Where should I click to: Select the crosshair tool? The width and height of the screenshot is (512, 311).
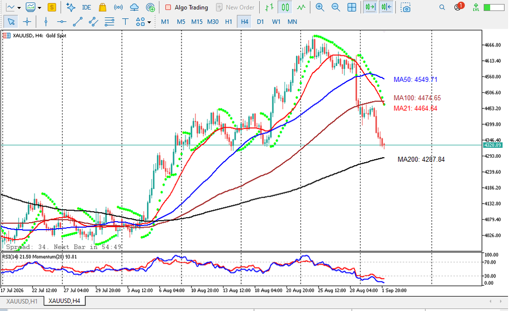coord(27,22)
